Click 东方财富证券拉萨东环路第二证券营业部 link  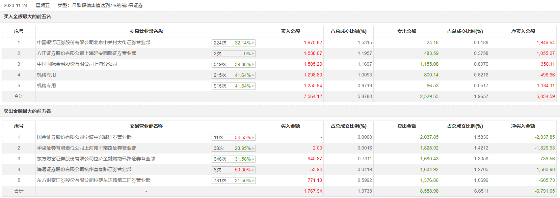pos(94,180)
